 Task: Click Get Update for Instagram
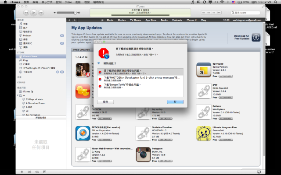click(x=165, y=161)
